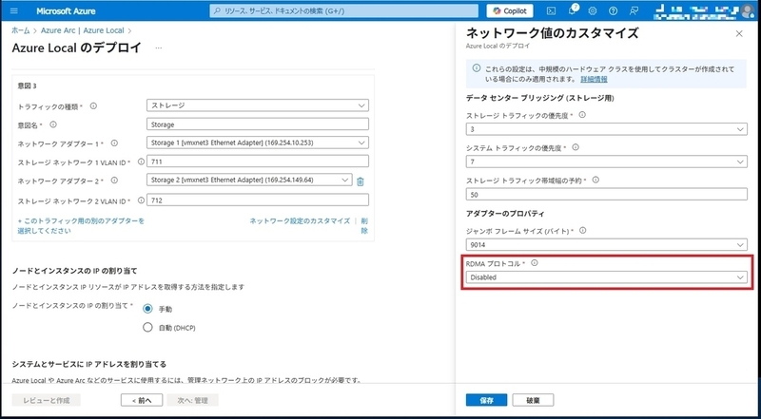Select the 手動 radio button
This screenshot has height=419, width=761.
click(147, 309)
